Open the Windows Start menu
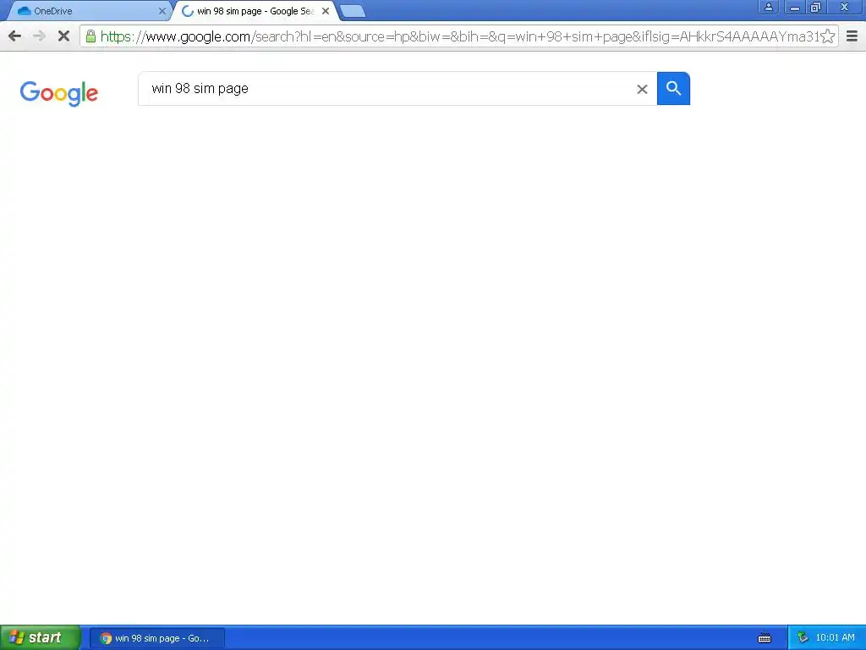Image resolution: width=866 pixels, height=650 pixels. [40, 638]
